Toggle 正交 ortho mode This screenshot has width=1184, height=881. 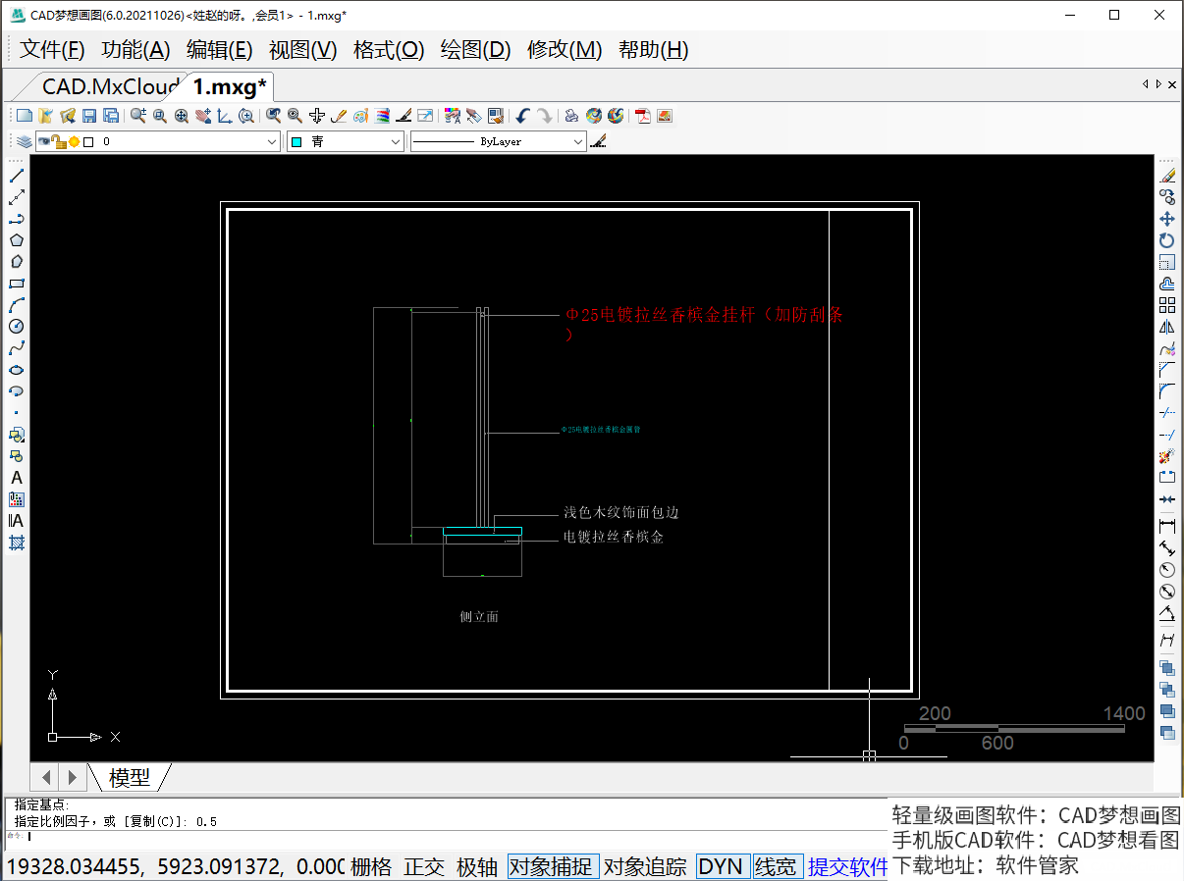pyautogui.click(x=424, y=867)
